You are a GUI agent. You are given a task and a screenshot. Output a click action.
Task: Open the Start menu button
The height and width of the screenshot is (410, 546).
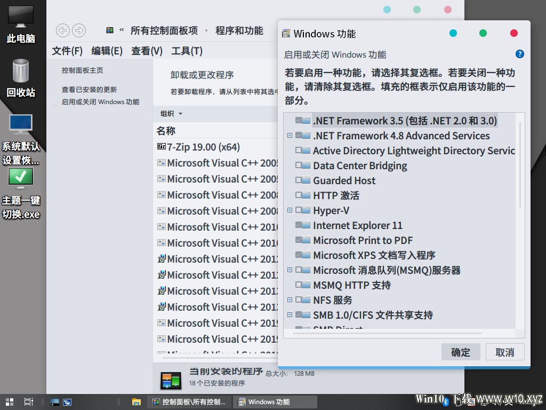[10, 402]
